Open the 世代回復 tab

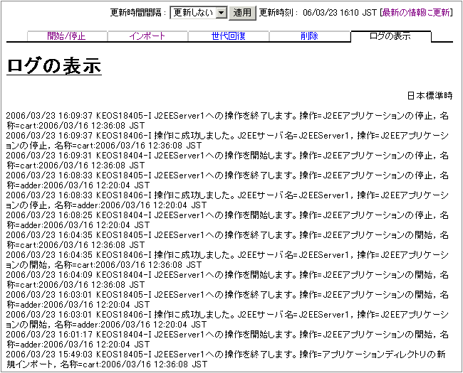click(x=228, y=36)
